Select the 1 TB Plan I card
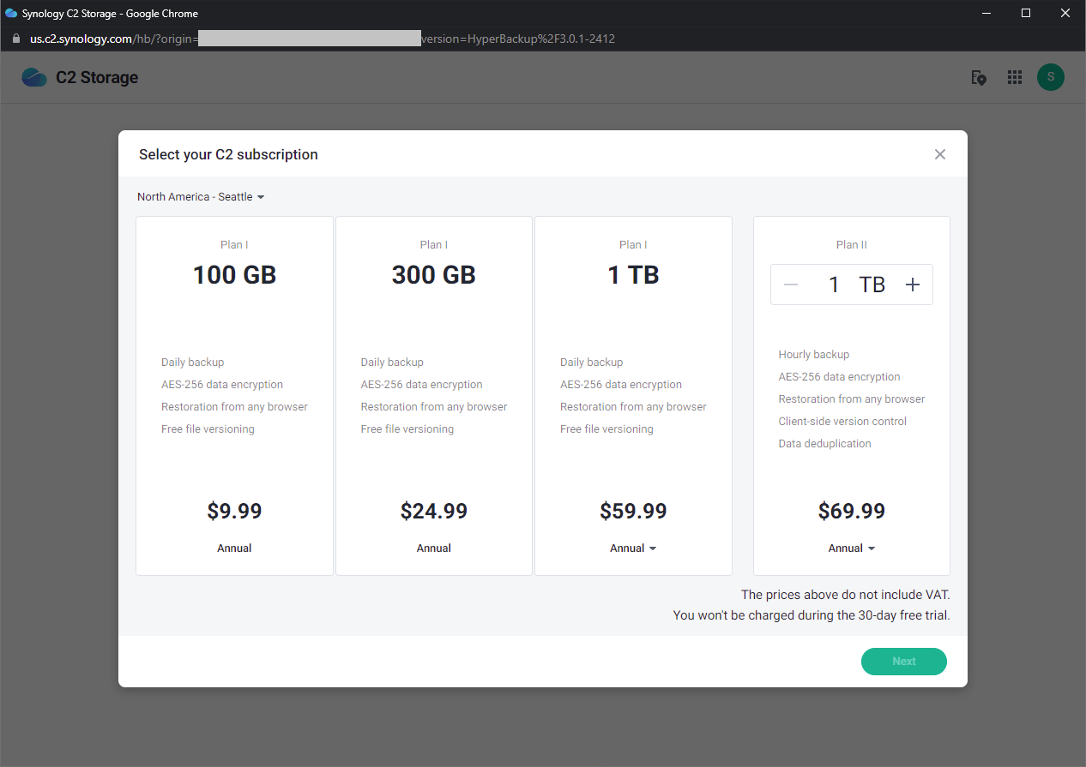Image resolution: width=1086 pixels, height=767 pixels. tap(633, 395)
